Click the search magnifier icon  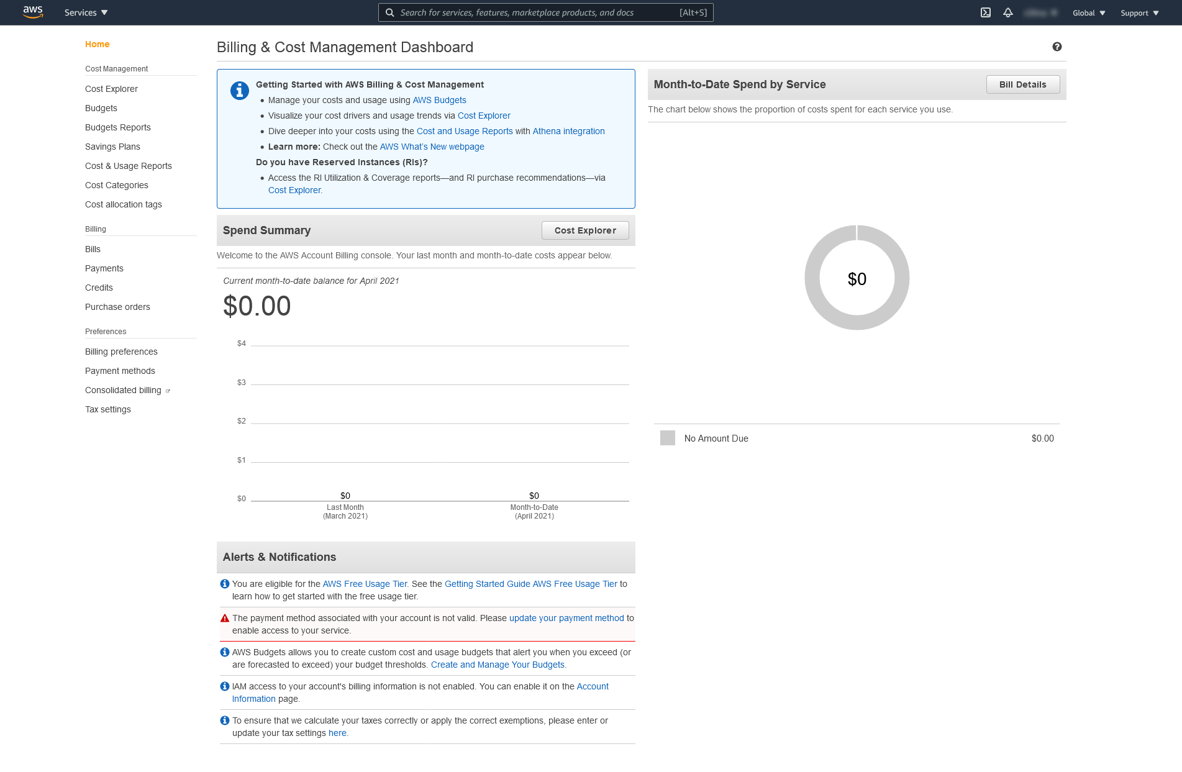click(x=389, y=12)
